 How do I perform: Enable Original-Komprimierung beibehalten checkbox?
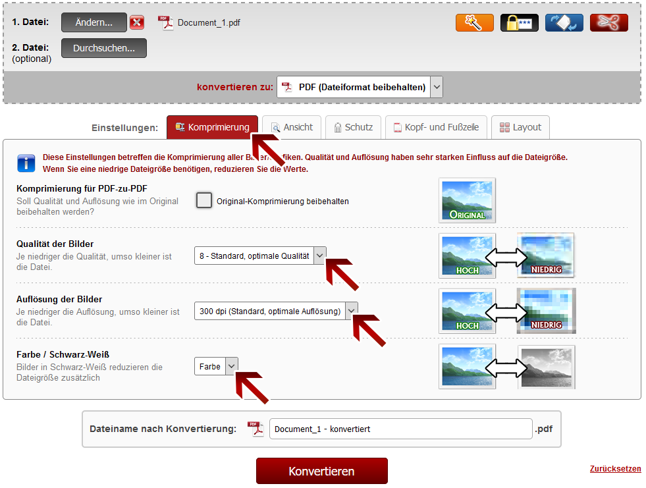pyautogui.click(x=204, y=201)
